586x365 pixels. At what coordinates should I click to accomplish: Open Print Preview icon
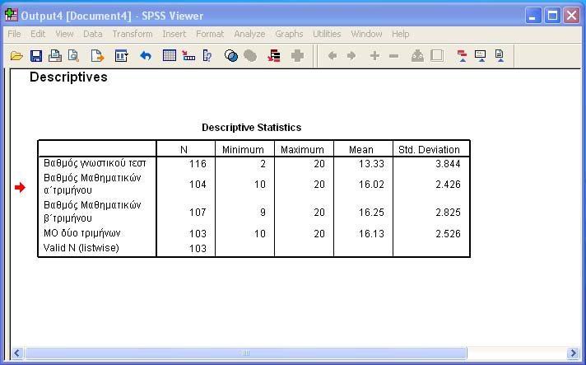[x=73, y=56]
